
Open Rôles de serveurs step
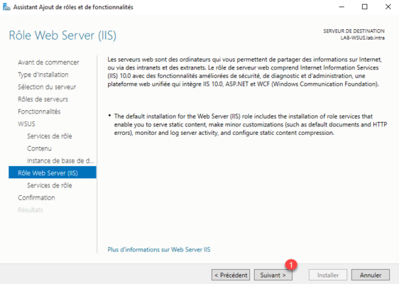[x=43, y=99]
